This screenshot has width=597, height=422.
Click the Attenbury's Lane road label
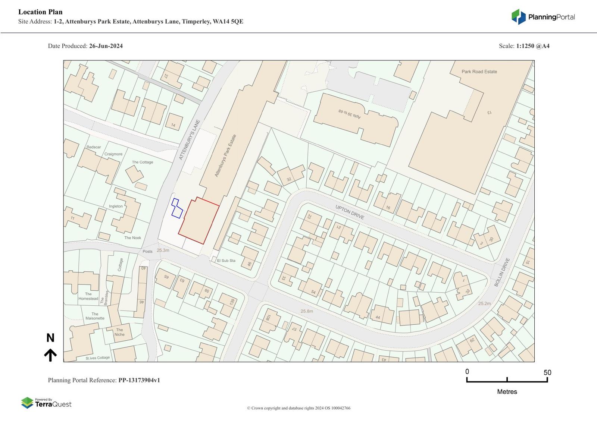[x=189, y=140]
